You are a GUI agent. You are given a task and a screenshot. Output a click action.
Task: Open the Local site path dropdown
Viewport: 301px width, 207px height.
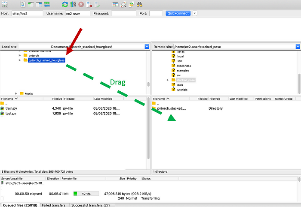click(x=147, y=47)
